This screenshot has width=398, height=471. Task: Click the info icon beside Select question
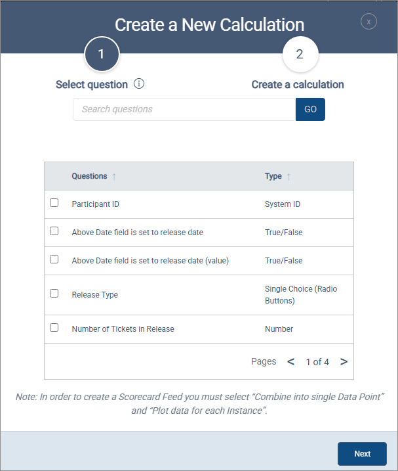pyautogui.click(x=139, y=84)
